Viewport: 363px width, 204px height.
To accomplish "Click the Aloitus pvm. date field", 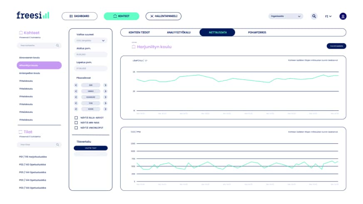I will point(91,55).
